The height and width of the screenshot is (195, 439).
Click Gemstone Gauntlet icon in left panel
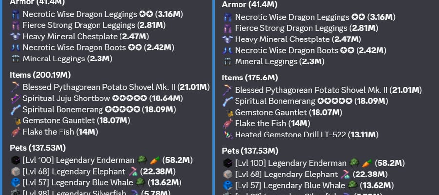coord(17,121)
